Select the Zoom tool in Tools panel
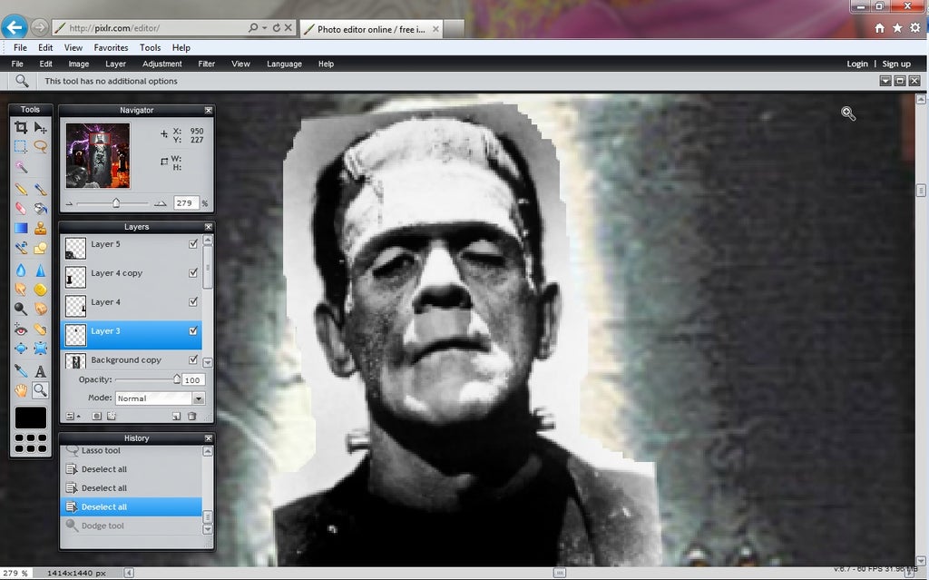The image size is (929, 580). (40, 390)
